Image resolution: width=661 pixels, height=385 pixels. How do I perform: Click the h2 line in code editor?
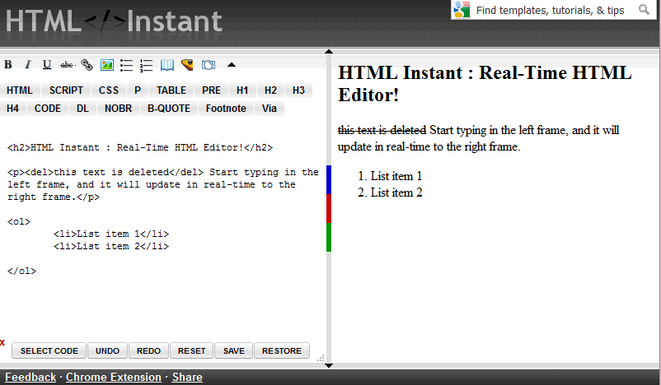pos(140,148)
